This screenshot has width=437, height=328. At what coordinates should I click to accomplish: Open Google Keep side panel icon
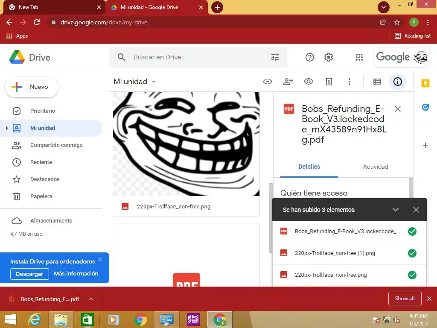425,83
